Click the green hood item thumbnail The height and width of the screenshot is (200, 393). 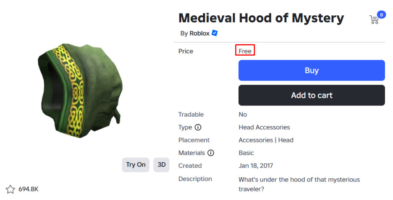point(81,92)
